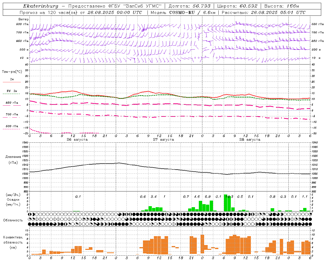Click '500 гПа' in the temperature legend
The width and height of the screenshot is (325, 260).
click(12, 126)
